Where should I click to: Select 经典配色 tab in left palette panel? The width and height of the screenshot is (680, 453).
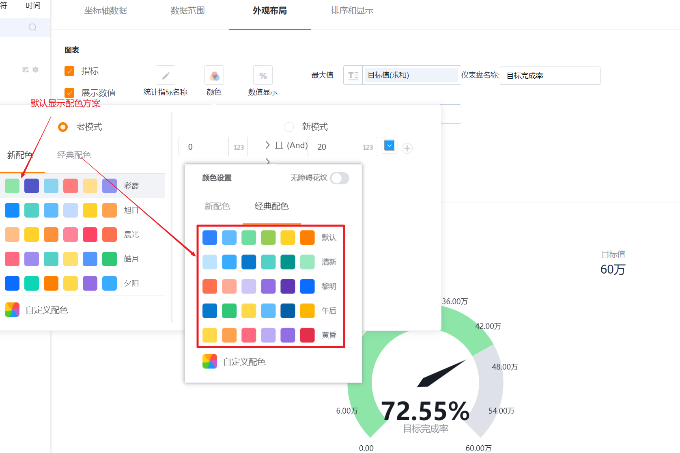(74, 155)
